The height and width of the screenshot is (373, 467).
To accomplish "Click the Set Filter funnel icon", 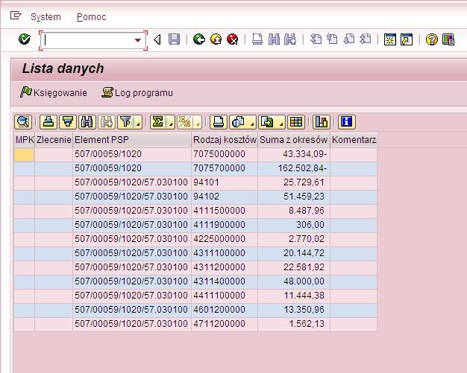I will (x=125, y=122).
